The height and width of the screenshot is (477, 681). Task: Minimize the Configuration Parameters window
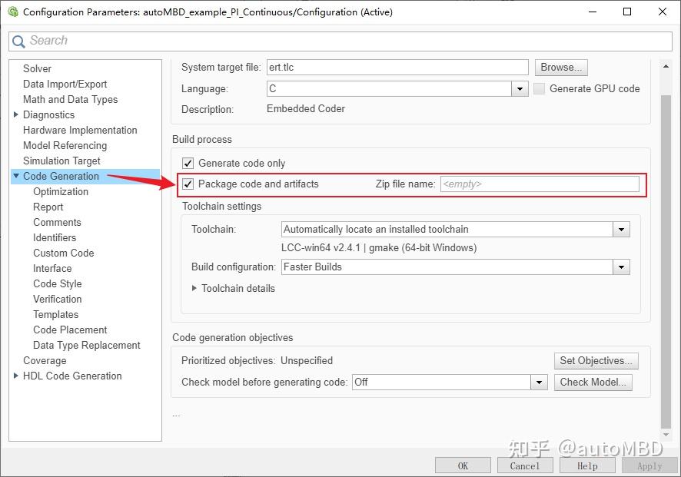(593, 12)
